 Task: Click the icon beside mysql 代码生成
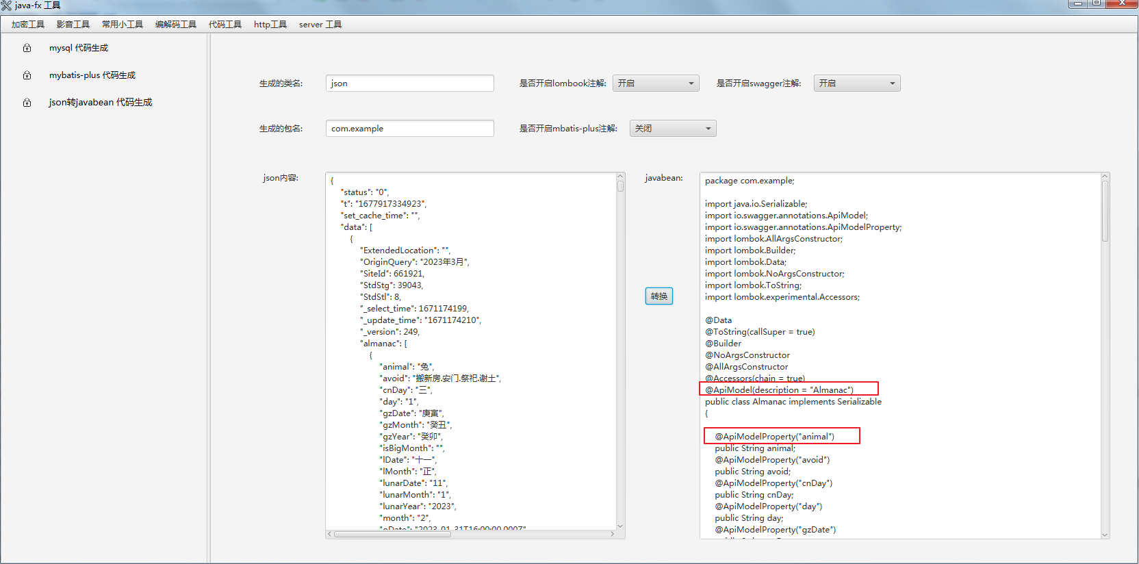coord(27,48)
